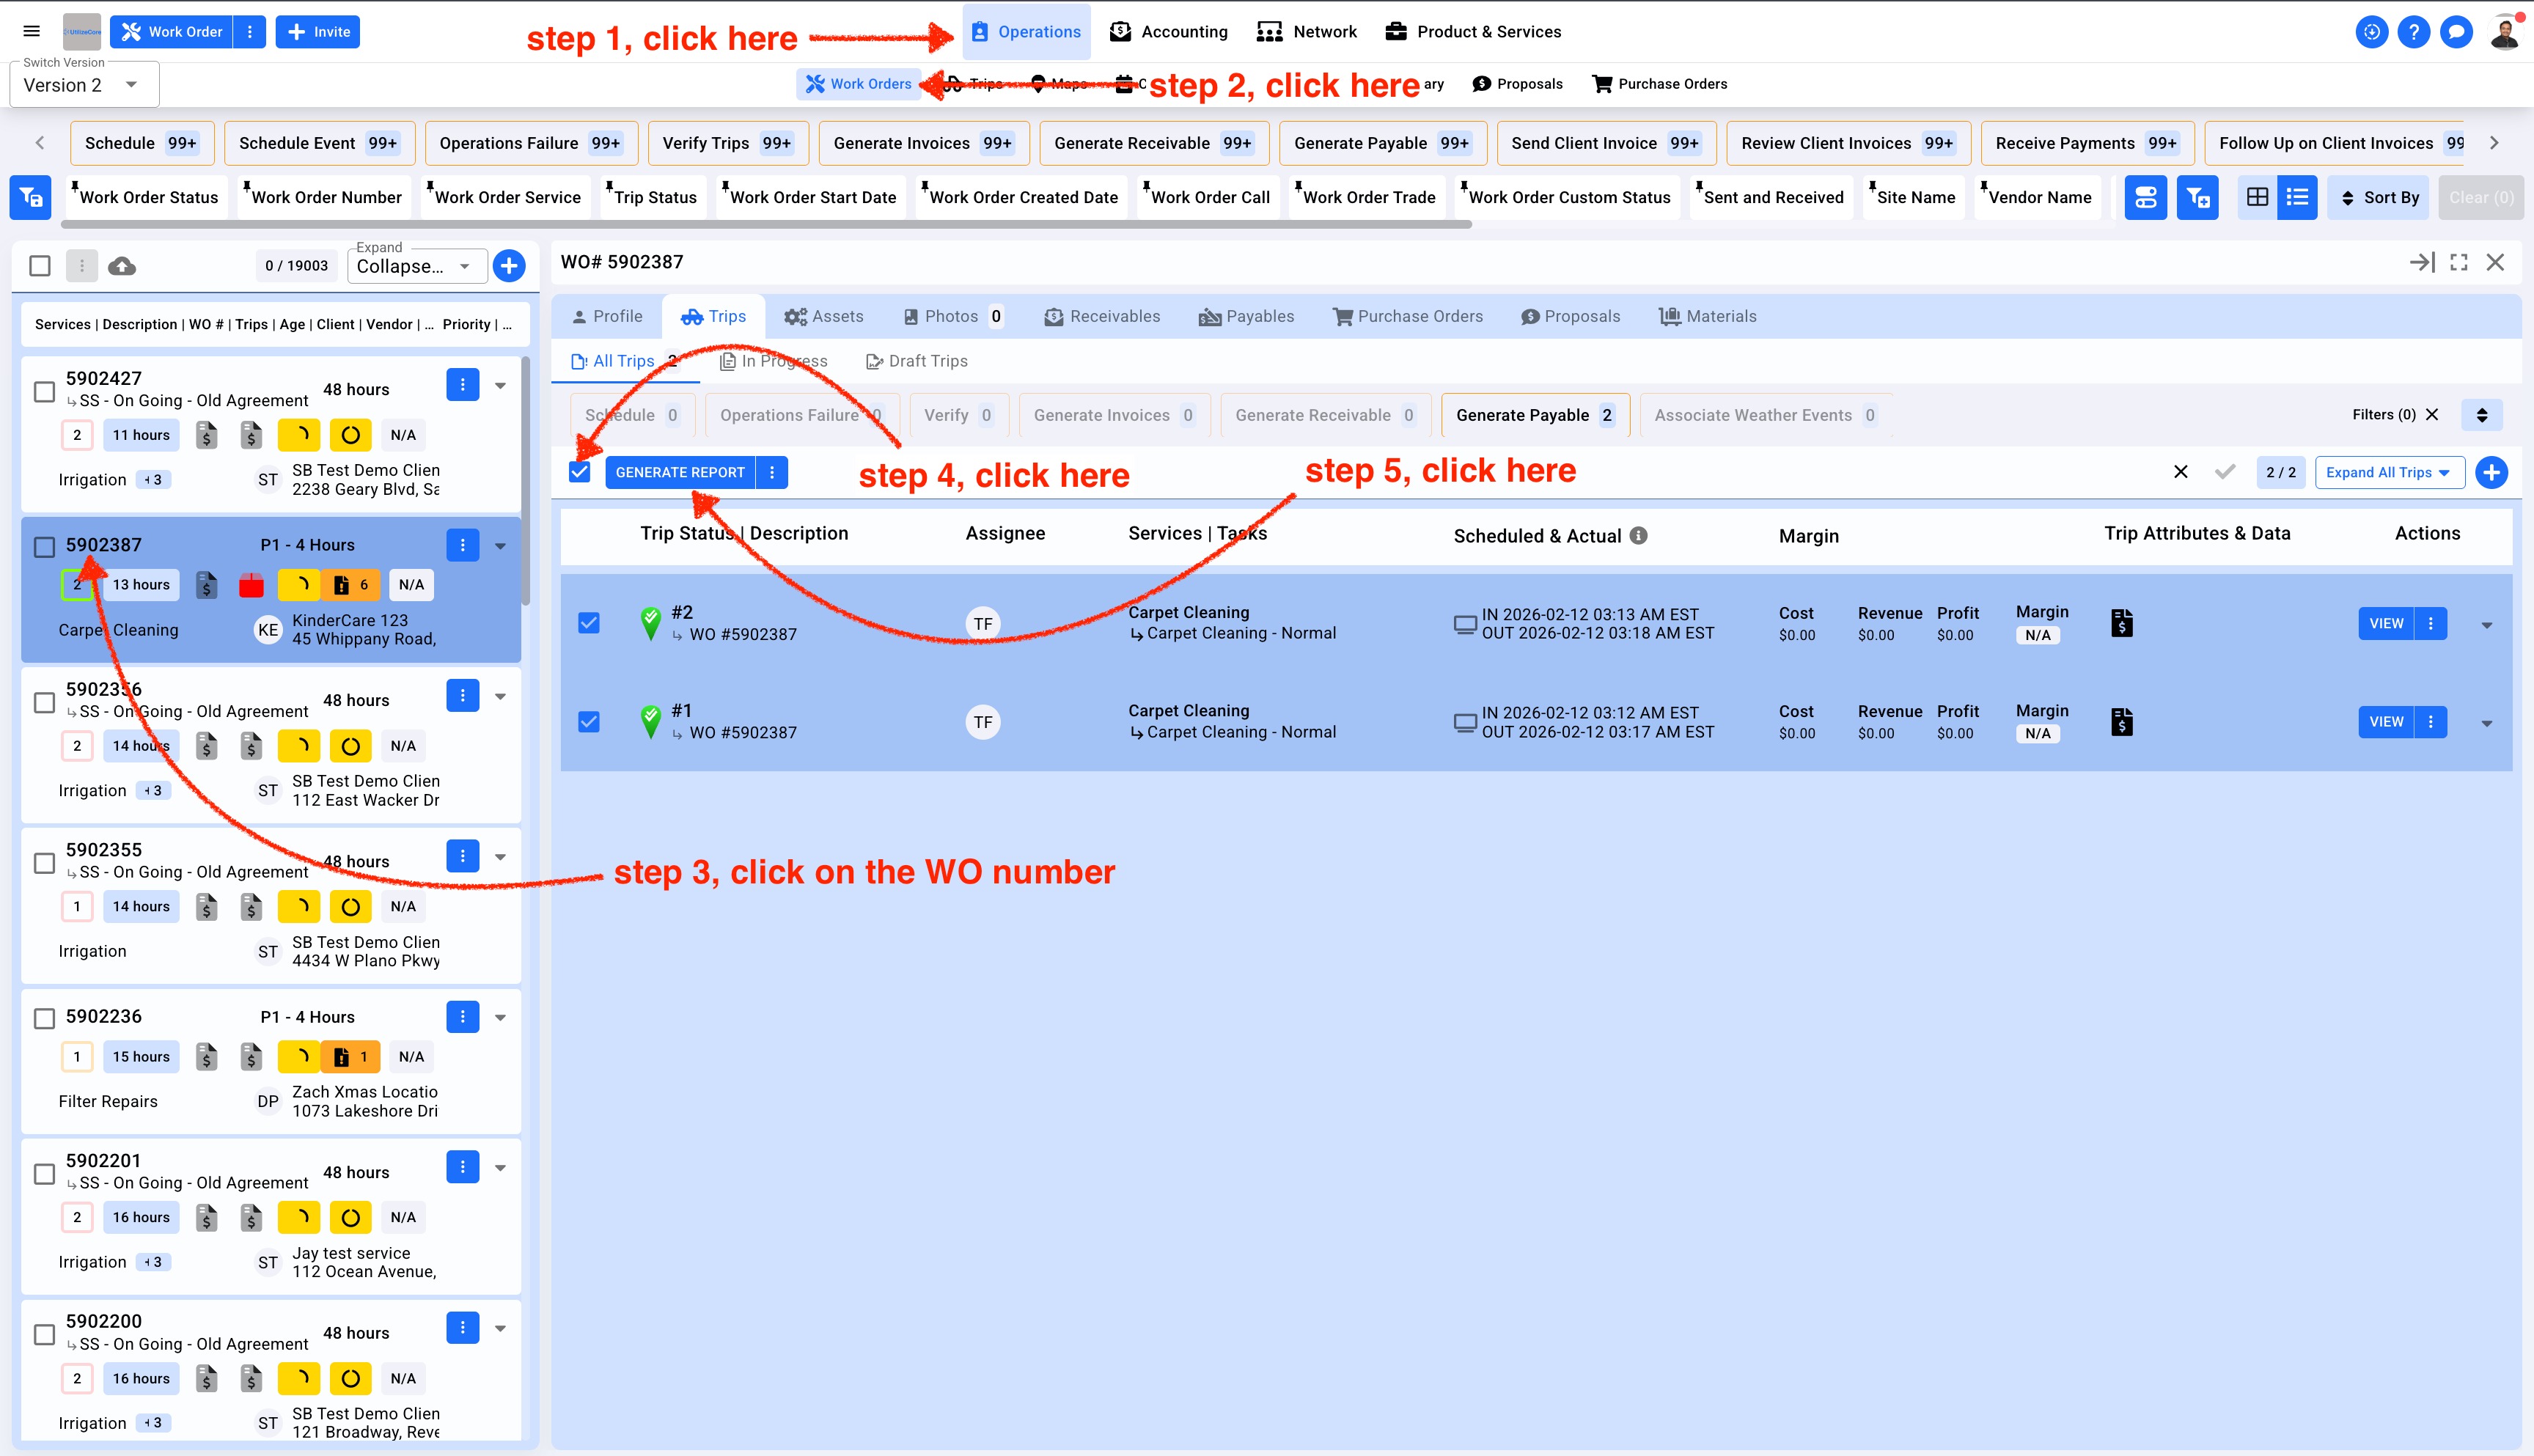
Task: Open the chat messages icon
Action: click(x=2455, y=32)
